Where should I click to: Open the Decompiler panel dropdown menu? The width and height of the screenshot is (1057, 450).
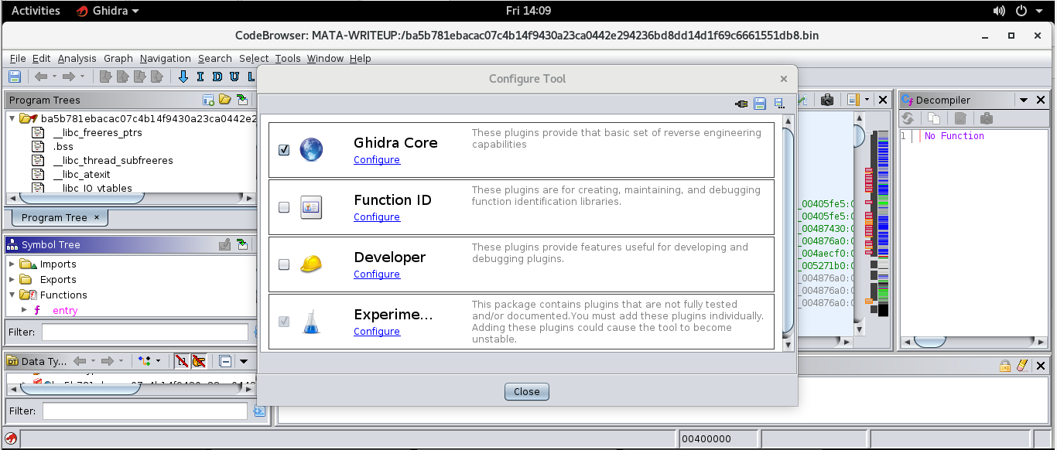[1023, 100]
